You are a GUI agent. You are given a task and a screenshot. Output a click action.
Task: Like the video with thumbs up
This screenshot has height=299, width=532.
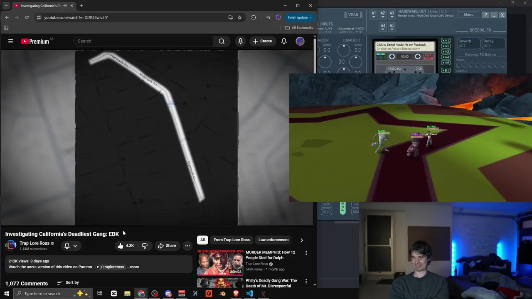point(126,246)
